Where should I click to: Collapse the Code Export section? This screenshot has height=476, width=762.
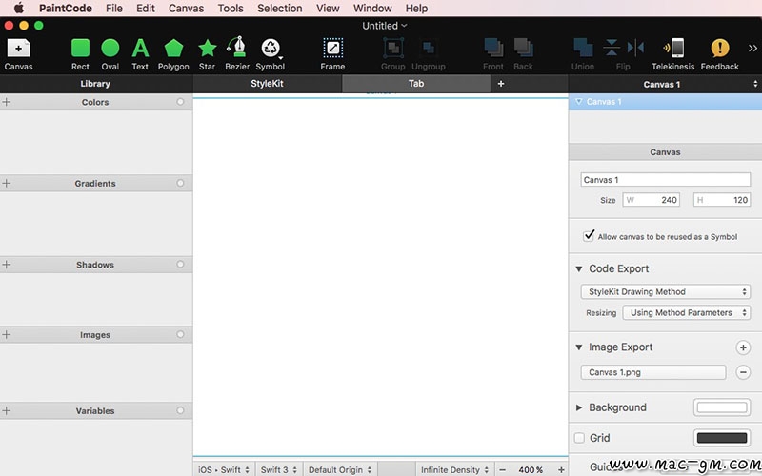coord(579,268)
